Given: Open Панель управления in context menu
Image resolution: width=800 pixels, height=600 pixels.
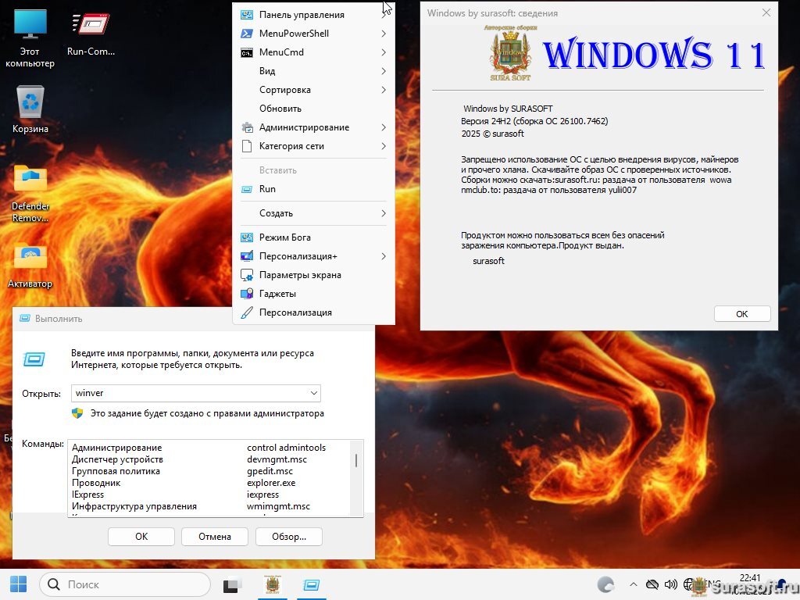Looking at the screenshot, I should (x=313, y=15).
